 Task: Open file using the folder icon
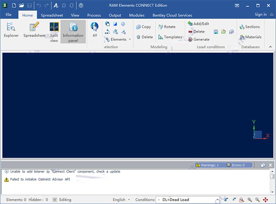22,6
